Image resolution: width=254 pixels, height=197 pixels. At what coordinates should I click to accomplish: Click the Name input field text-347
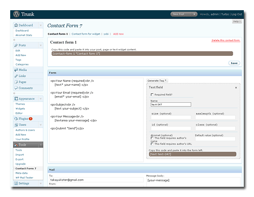(171, 105)
